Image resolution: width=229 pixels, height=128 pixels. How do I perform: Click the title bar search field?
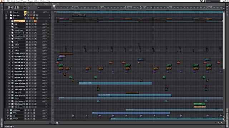[212, 1]
